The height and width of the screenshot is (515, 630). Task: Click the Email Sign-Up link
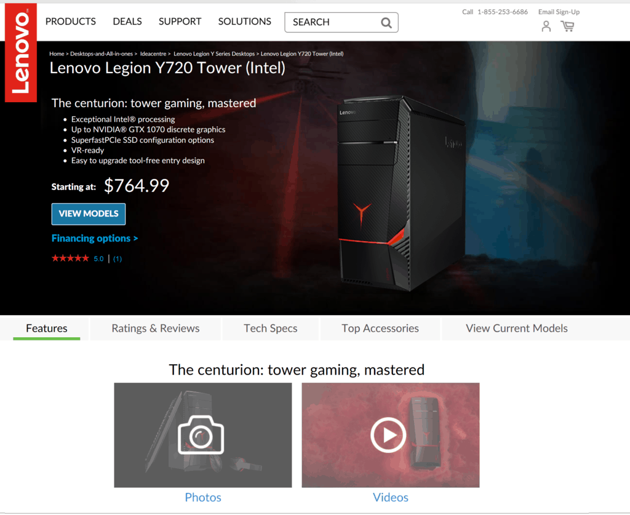tap(559, 12)
